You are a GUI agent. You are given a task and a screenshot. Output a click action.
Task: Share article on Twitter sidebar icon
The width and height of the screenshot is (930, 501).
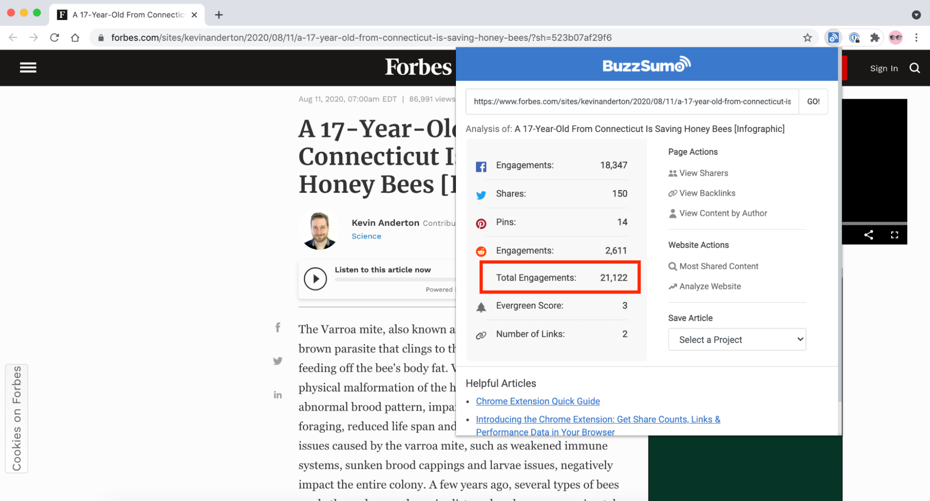tap(278, 361)
